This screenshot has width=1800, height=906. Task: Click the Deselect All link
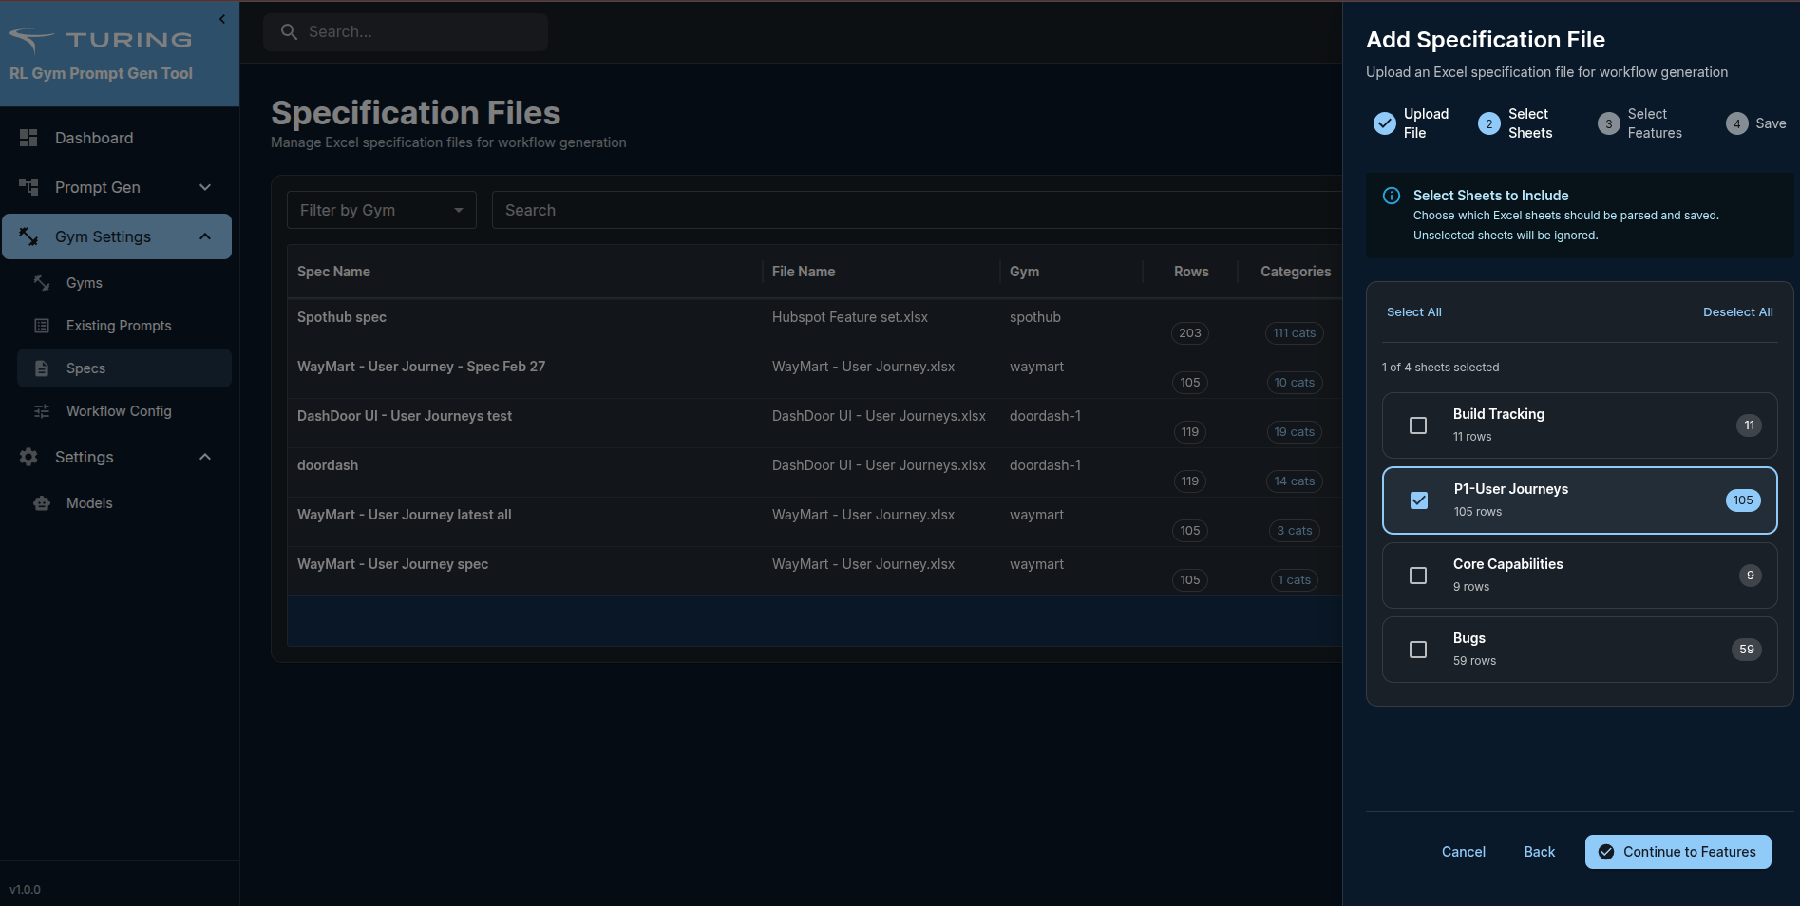click(1737, 312)
